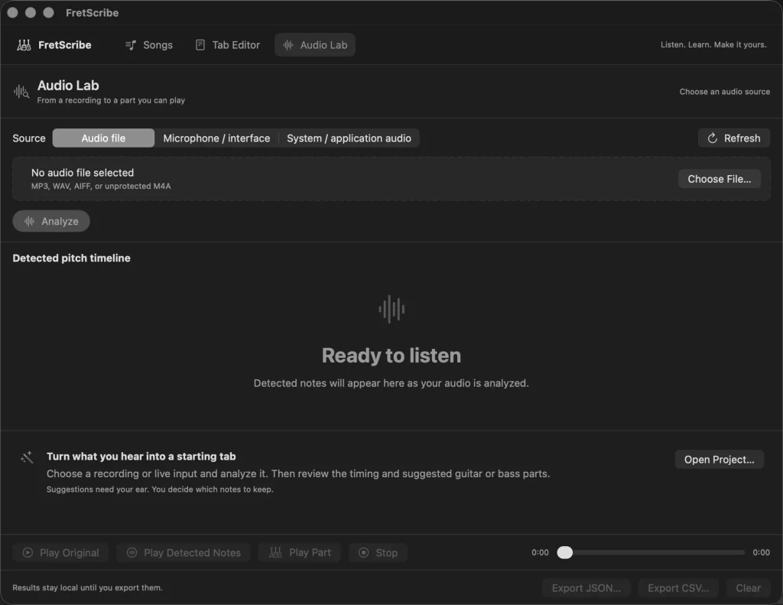
Task: Click the guitars icon in Play Part
Action: point(275,552)
